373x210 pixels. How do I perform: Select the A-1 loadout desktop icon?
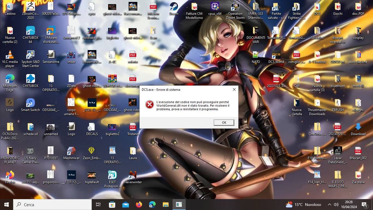tap(317, 57)
